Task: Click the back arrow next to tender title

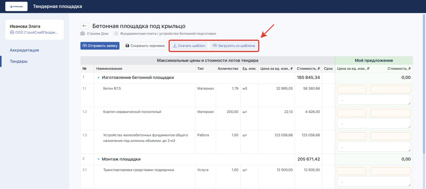Action: [x=85, y=26]
